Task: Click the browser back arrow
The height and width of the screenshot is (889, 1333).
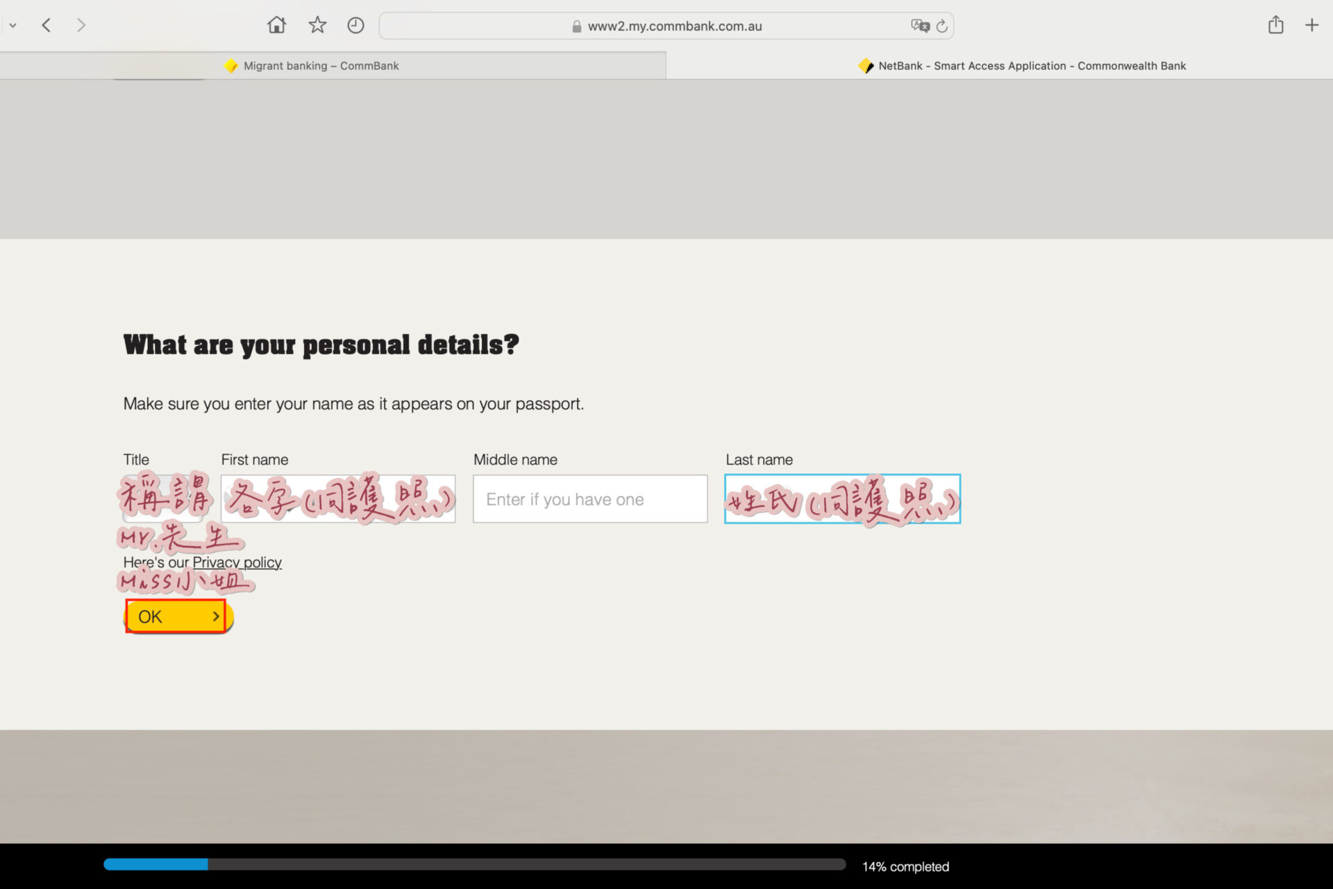Action: (x=47, y=26)
